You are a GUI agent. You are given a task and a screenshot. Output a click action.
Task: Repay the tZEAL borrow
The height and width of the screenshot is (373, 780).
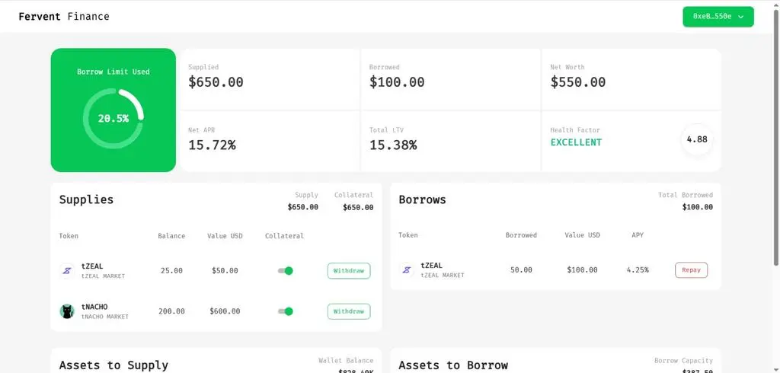(x=691, y=270)
